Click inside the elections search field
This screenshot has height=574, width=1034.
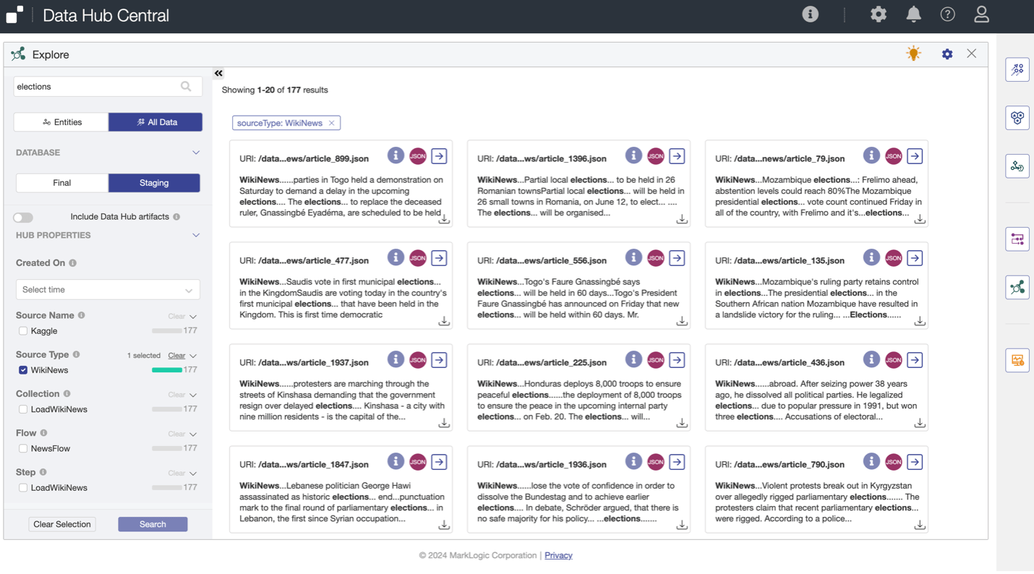(94, 87)
